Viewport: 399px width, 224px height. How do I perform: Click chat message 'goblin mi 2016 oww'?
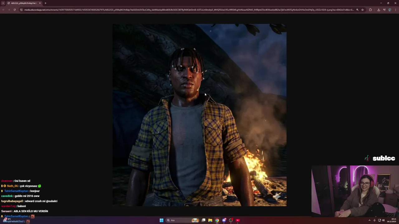coord(27,196)
